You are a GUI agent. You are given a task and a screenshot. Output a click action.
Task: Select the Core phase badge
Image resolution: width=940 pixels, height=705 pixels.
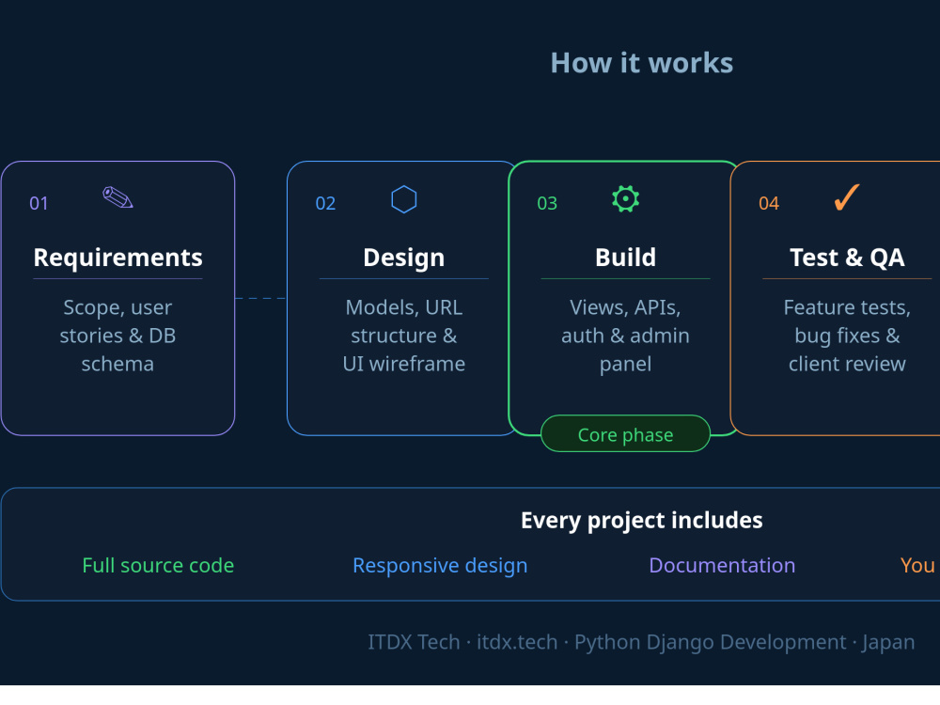(625, 433)
